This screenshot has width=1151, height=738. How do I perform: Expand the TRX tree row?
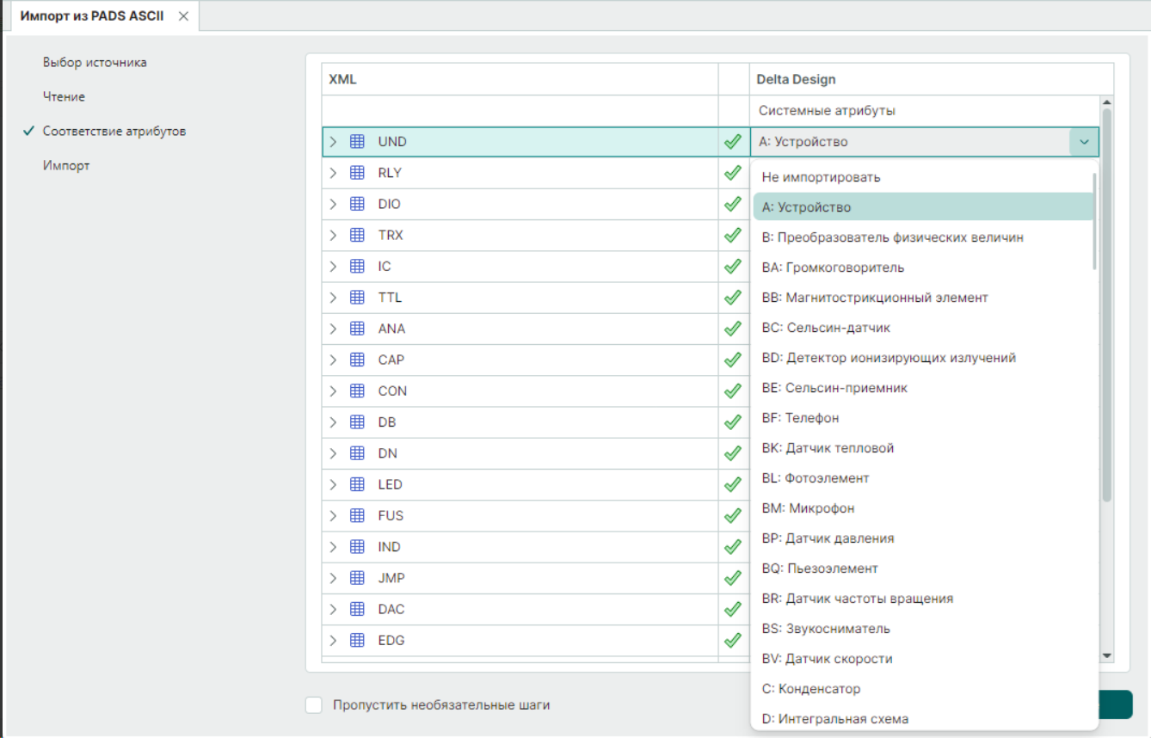coord(334,236)
